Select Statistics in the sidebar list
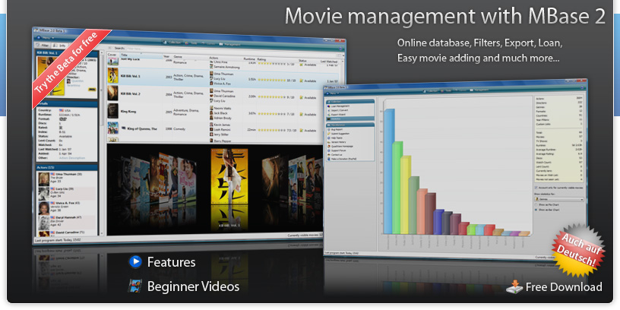 point(350,119)
